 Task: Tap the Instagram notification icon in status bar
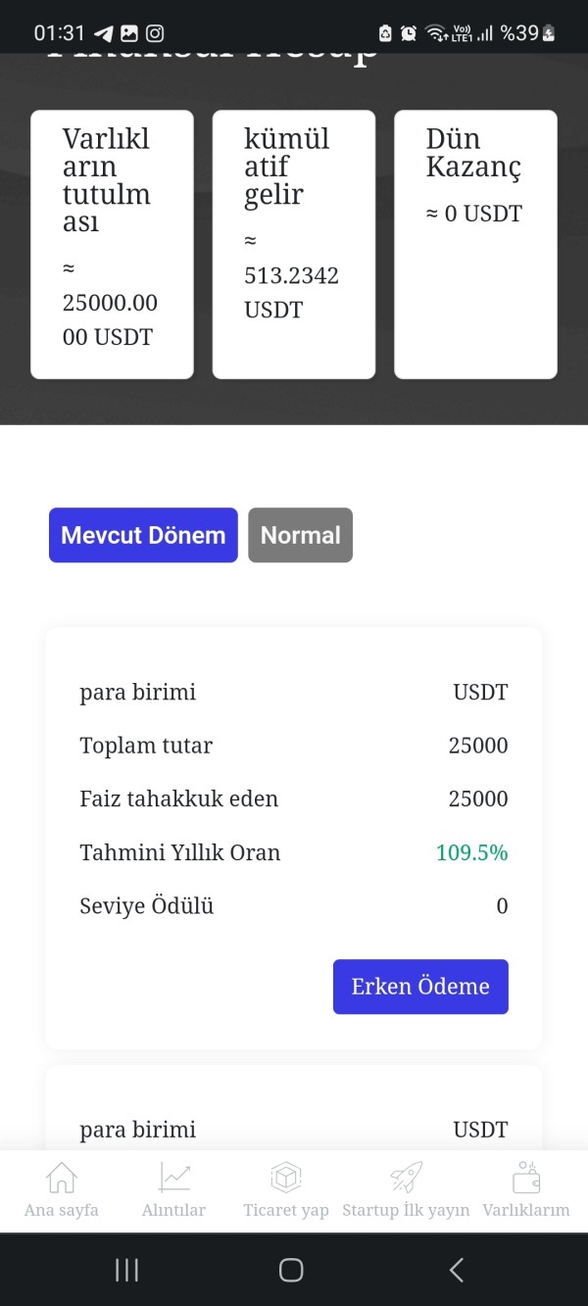[x=155, y=33]
